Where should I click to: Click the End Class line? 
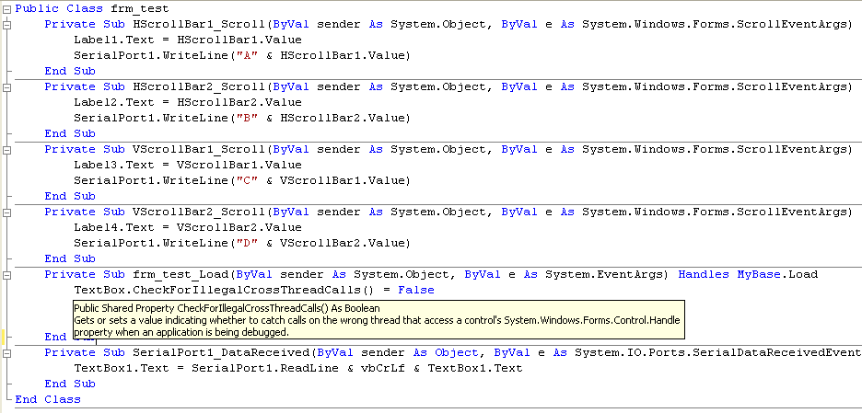tap(48, 399)
